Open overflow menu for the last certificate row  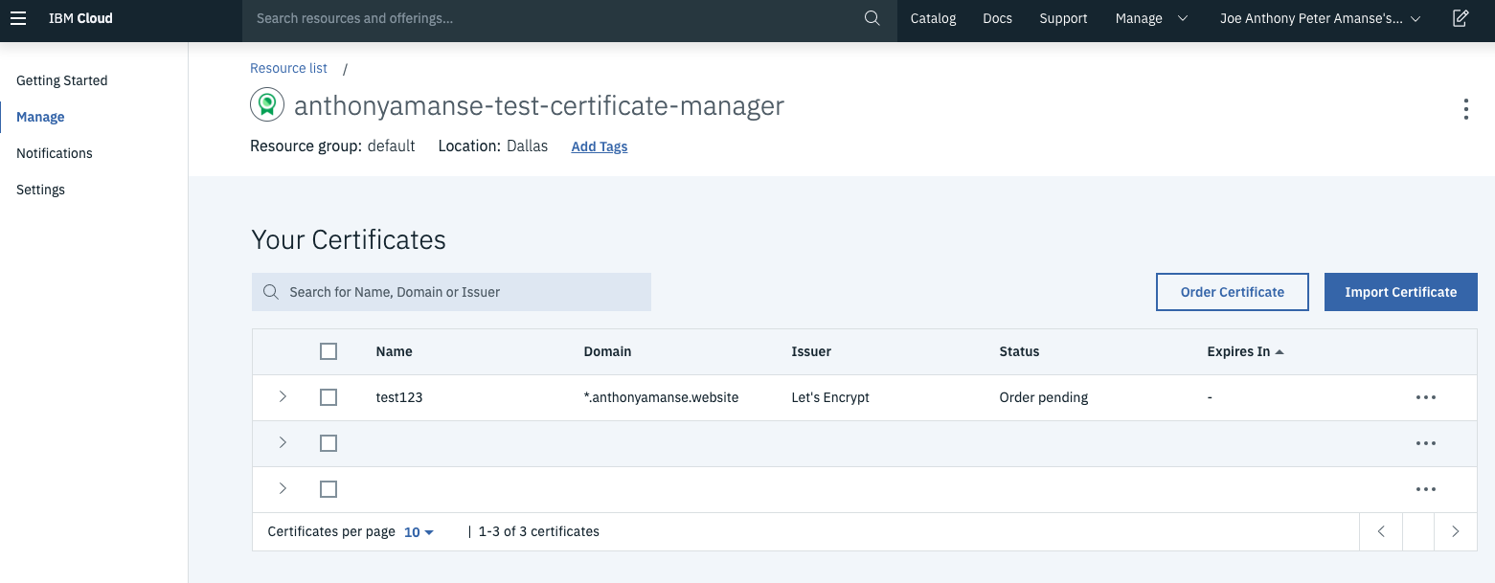coord(1425,489)
